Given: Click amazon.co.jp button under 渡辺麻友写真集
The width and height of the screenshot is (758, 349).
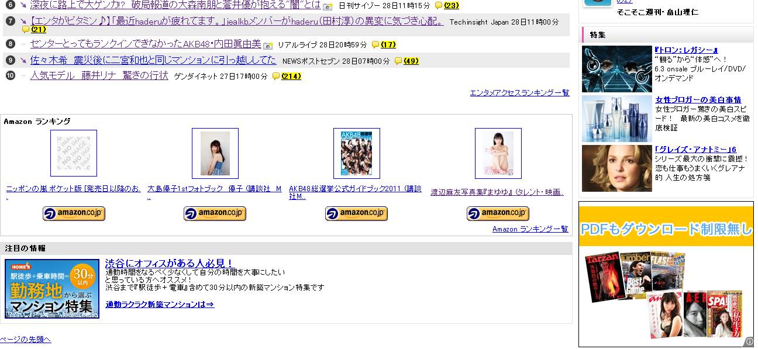Looking at the screenshot, I should click(x=498, y=214).
